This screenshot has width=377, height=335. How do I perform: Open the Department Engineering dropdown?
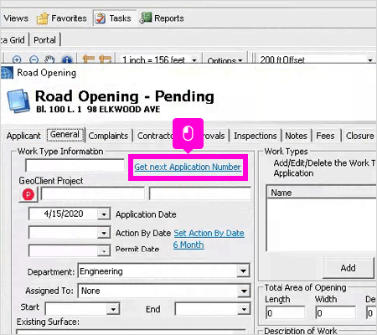click(243, 271)
